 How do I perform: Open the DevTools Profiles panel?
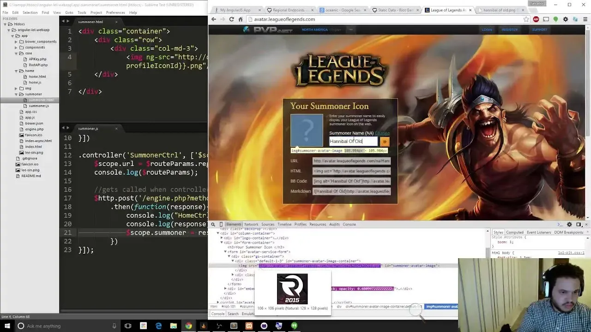pos(301,225)
